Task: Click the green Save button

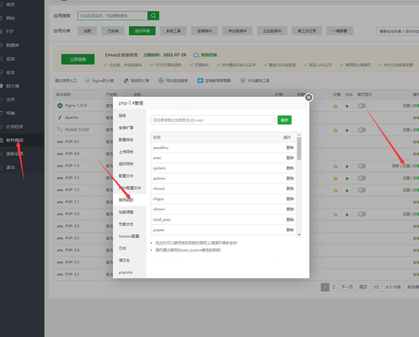Action: pos(285,120)
